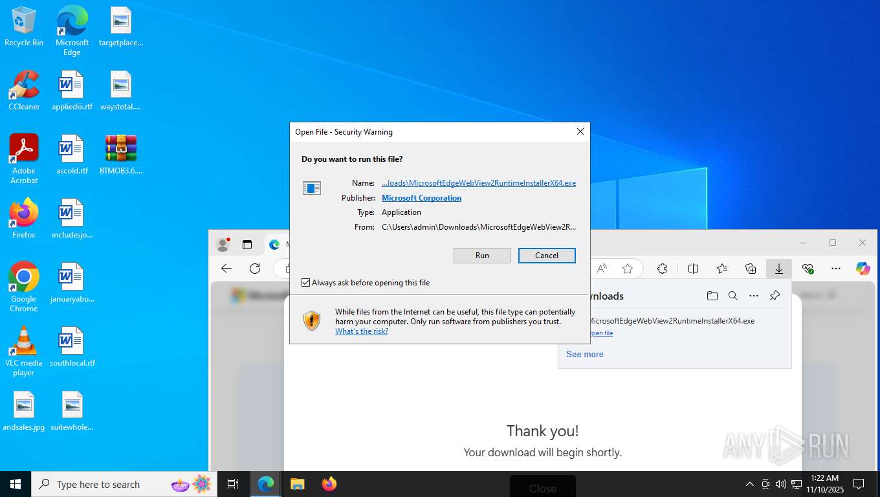The height and width of the screenshot is (497, 880).
Task: Open downloads folder icon in Downloads panel
Action: click(x=712, y=296)
